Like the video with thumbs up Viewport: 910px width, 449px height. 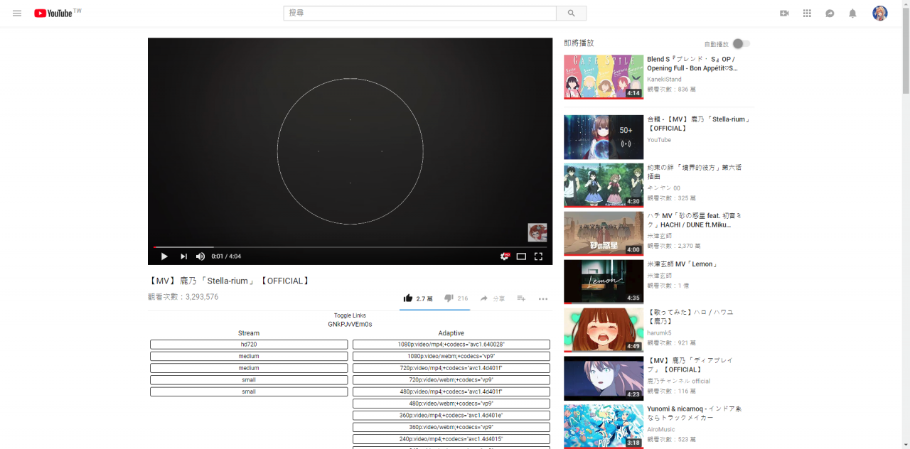(408, 298)
